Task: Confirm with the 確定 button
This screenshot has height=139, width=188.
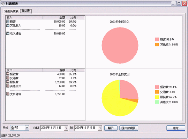Action: tap(176, 128)
